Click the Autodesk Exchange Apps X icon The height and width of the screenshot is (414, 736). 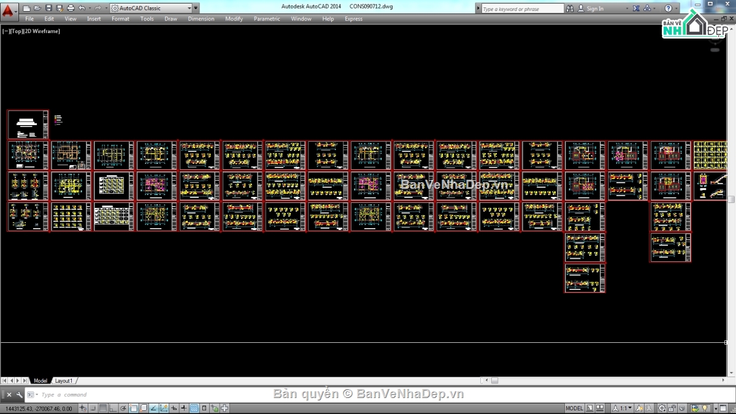[x=636, y=9]
